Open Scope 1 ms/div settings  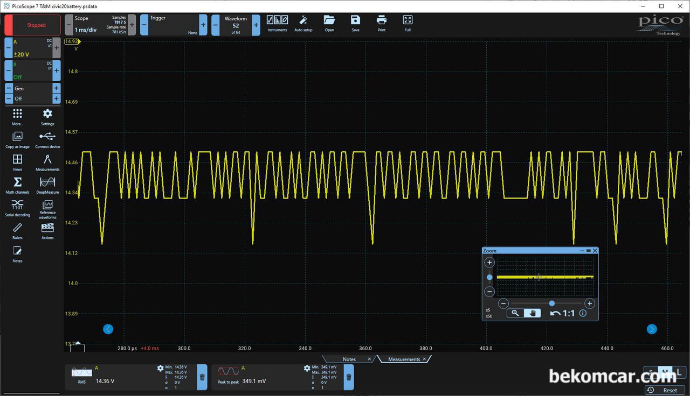pos(100,25)
